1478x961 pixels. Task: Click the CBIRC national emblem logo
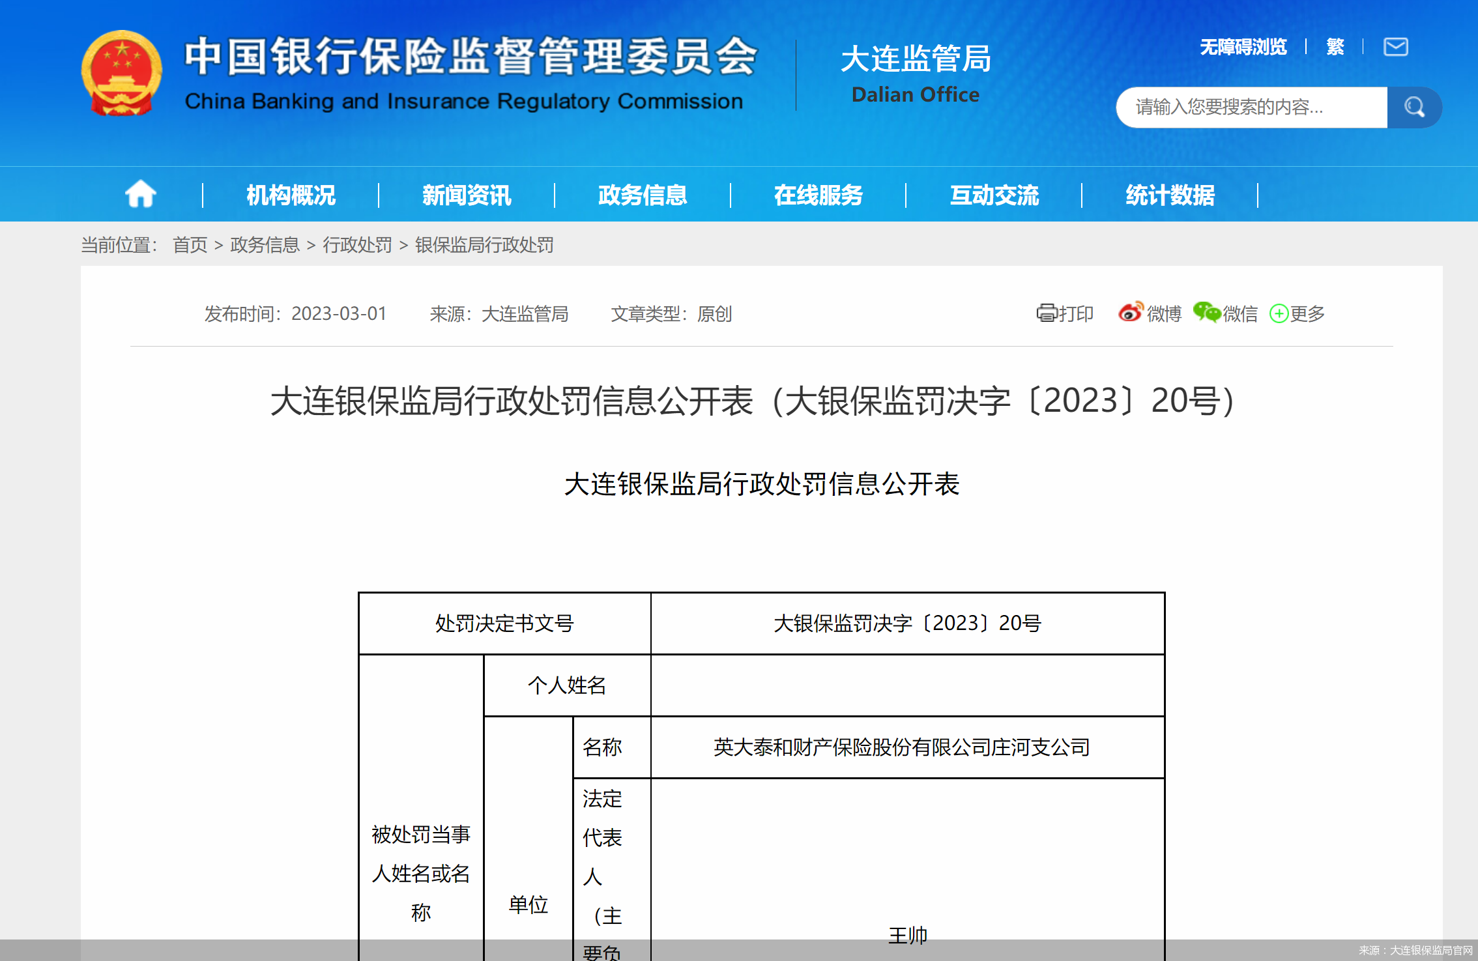point(122,73)
